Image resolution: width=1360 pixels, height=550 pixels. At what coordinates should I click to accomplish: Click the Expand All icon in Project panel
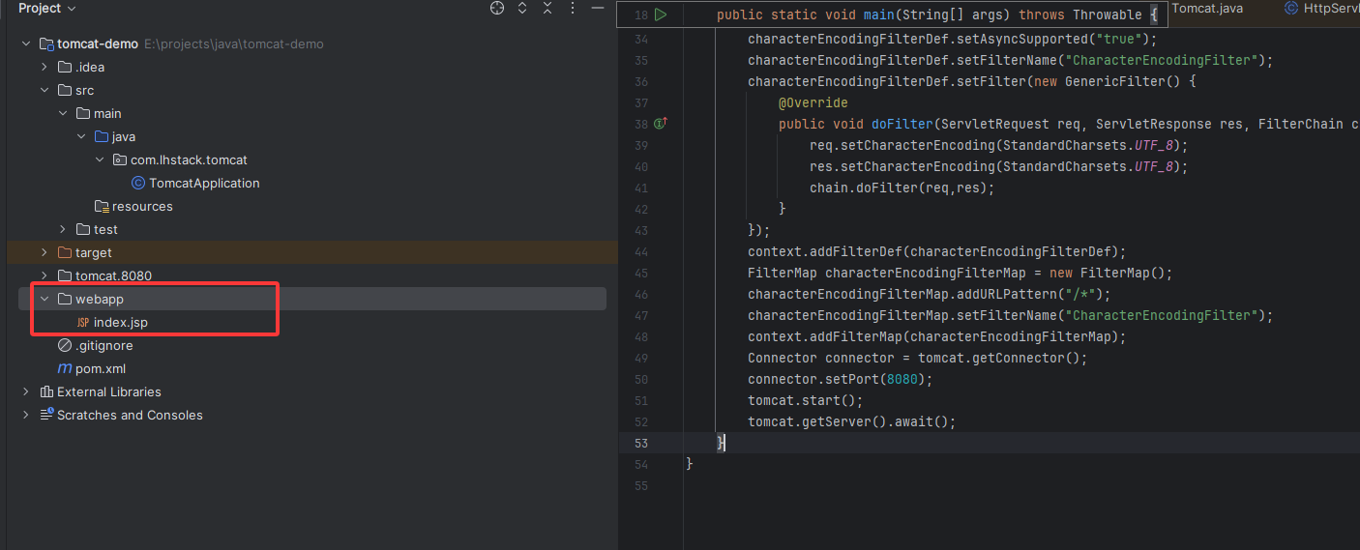[x=522, y=9]
